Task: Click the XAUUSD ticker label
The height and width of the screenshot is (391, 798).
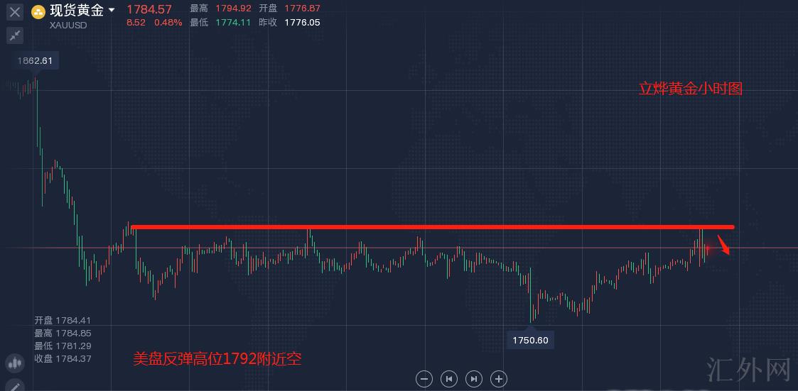Action: point(68,24)
